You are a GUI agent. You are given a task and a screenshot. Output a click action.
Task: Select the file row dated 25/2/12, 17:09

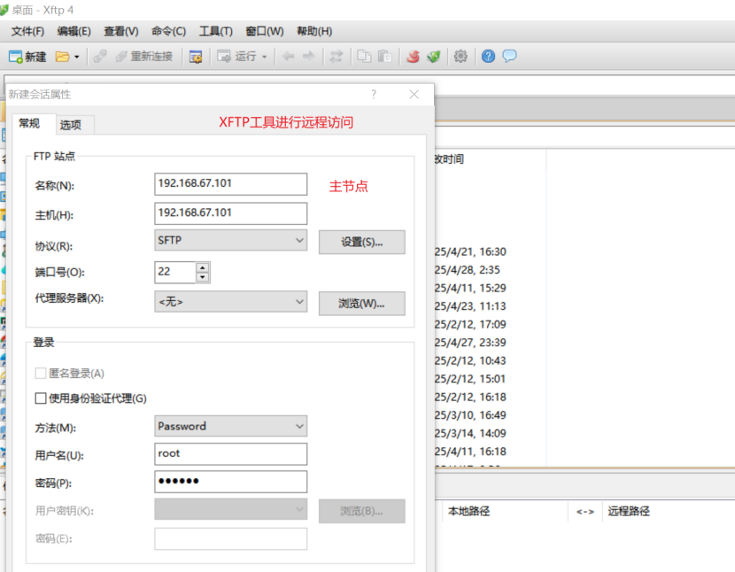470,324
